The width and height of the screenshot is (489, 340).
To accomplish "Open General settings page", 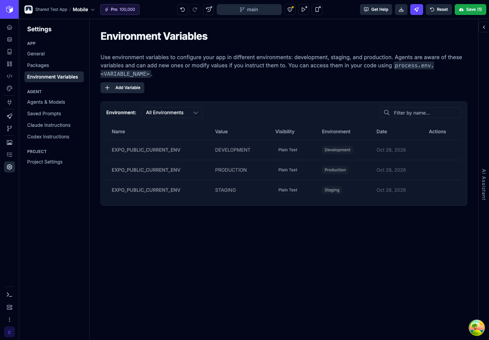I will pyautogui.click(x=36, y=54).
